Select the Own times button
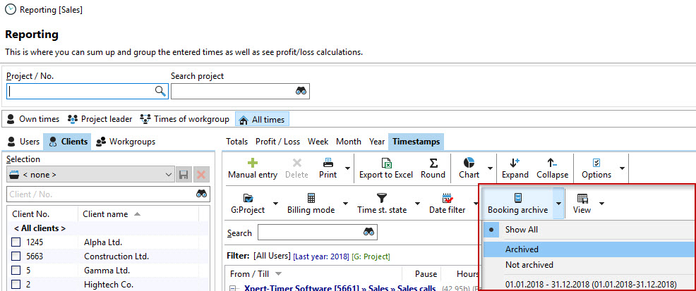The height and width of the screenshot is (291, 696). pyautogui.click(x=32, y=119)
